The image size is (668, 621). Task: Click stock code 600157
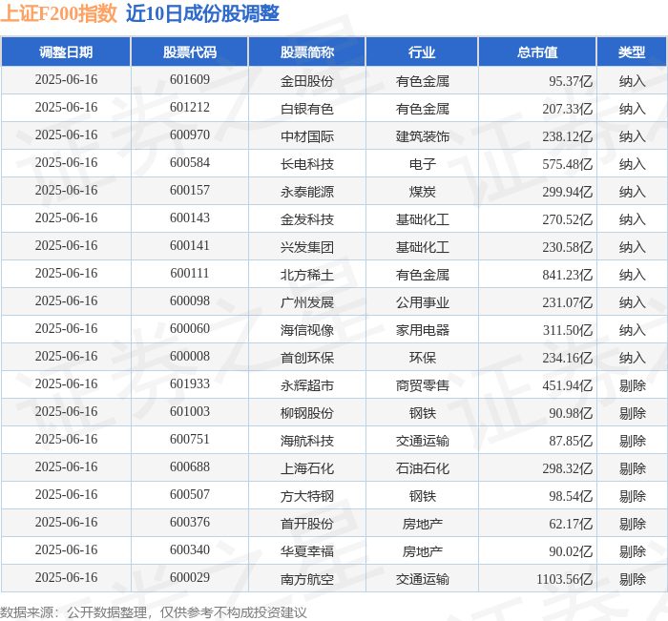190,191
